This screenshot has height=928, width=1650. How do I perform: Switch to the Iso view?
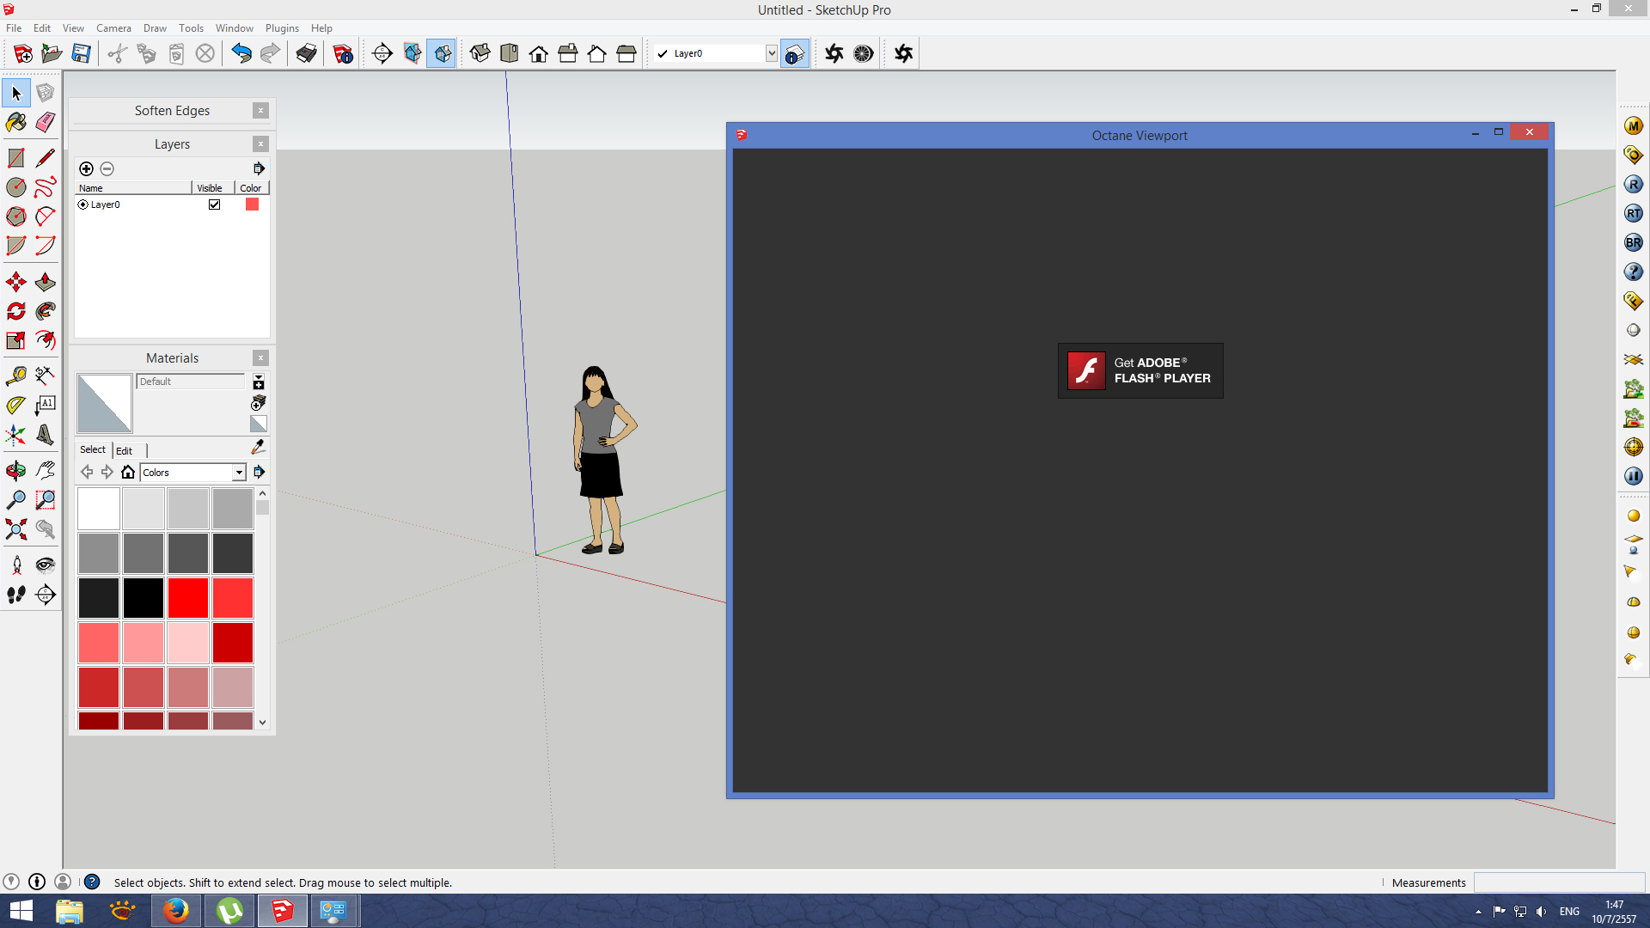click(x=480, y=53)
